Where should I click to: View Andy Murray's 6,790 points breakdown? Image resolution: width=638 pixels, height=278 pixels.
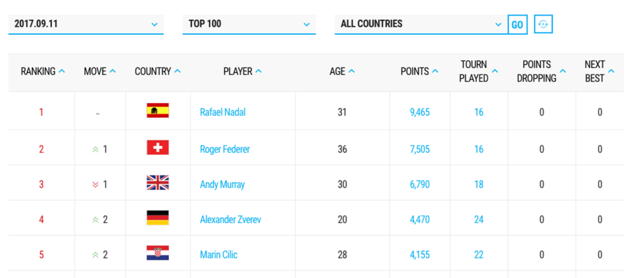click(x=419, y=185)
